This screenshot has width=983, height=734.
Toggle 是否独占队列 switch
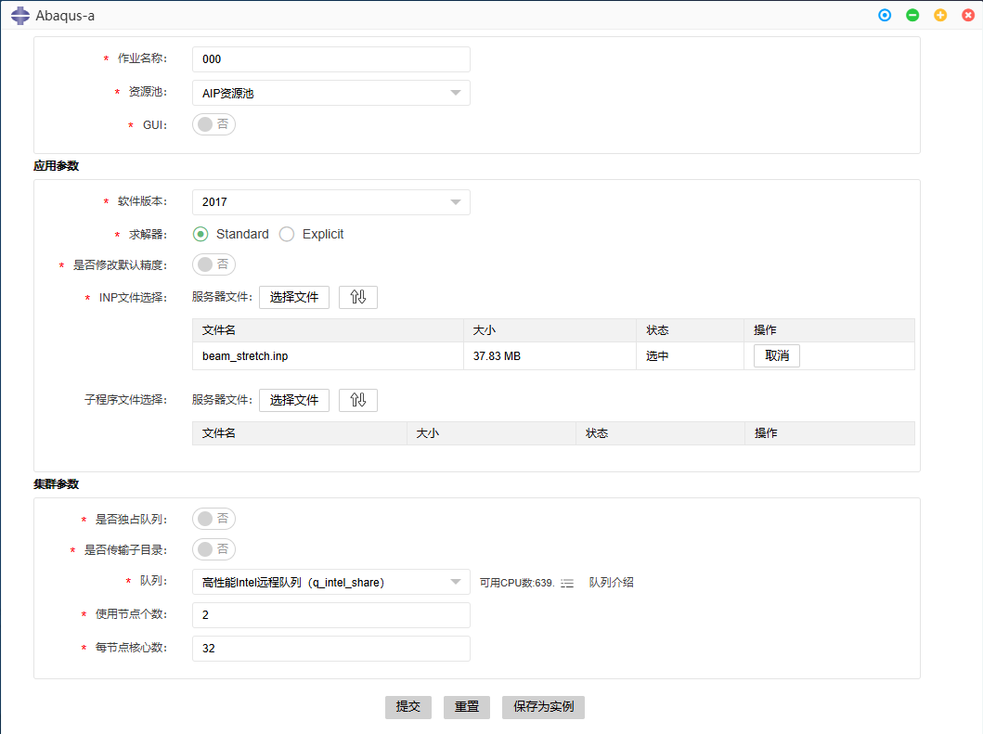[213, 519]
